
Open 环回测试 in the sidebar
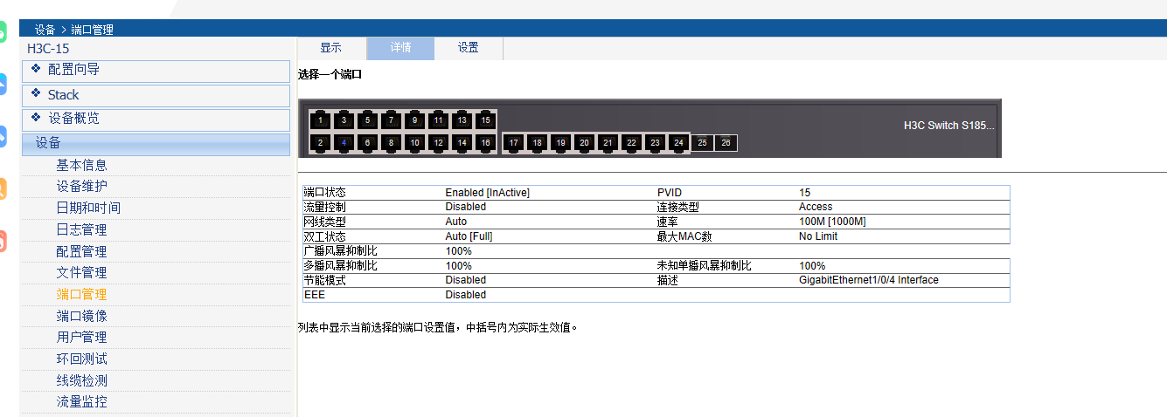[x=82, y=359]
